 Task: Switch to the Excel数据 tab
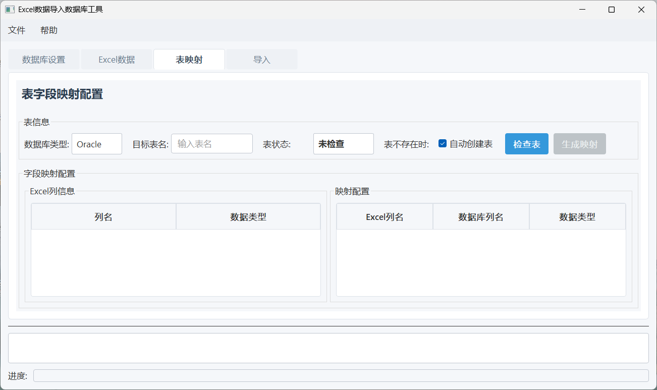(x=117, y=60)
